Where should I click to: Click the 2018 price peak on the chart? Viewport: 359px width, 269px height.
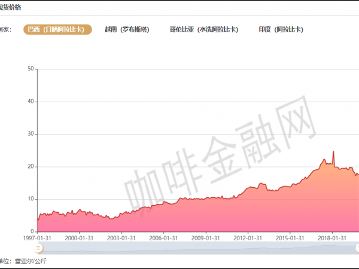coord(333,151)
